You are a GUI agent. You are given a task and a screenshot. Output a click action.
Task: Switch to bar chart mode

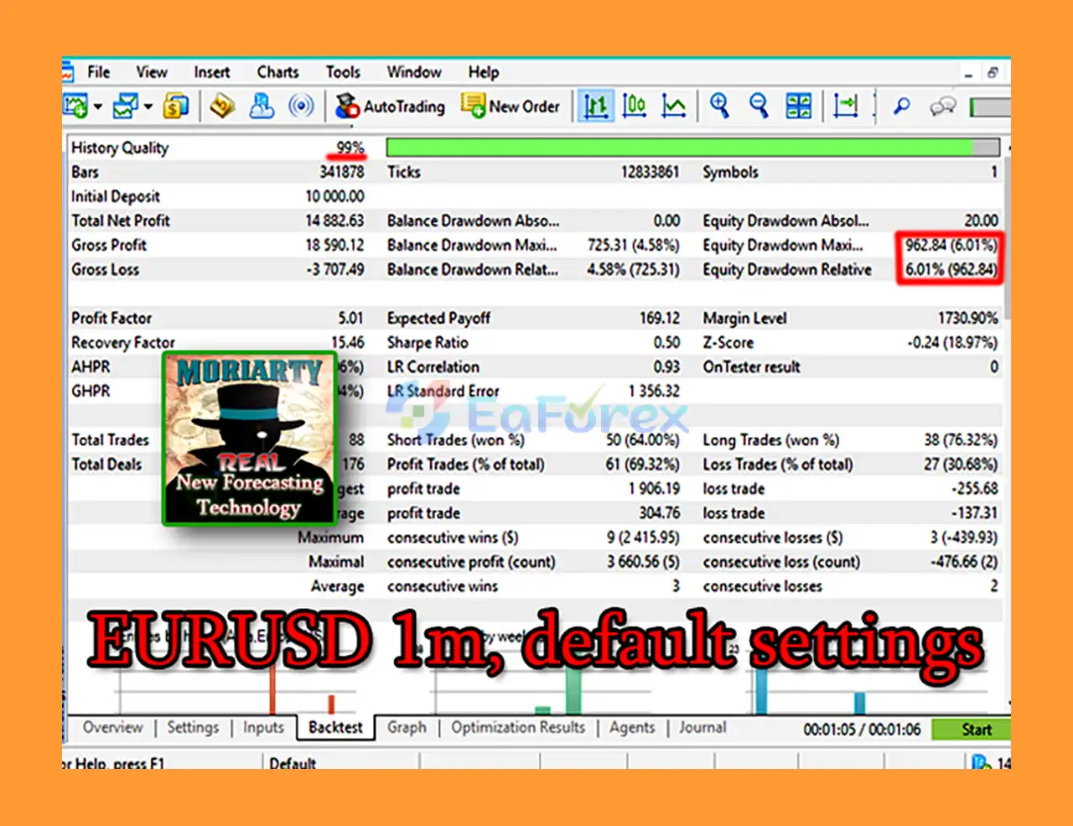pos(596,106)
